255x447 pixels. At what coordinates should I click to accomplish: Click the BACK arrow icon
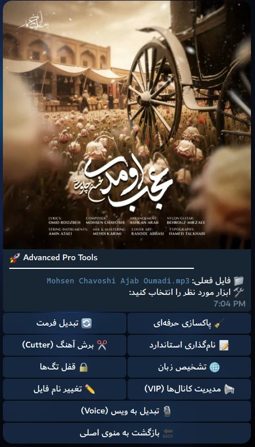click(x=168, y=433)
